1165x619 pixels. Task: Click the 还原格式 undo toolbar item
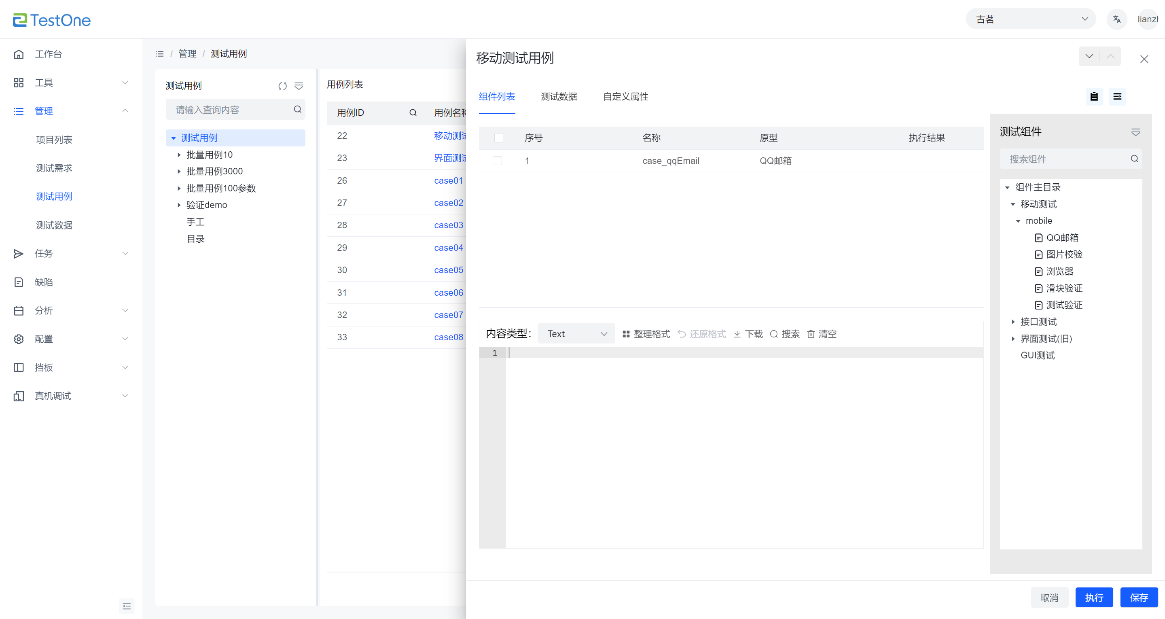[x=701, y=334]
